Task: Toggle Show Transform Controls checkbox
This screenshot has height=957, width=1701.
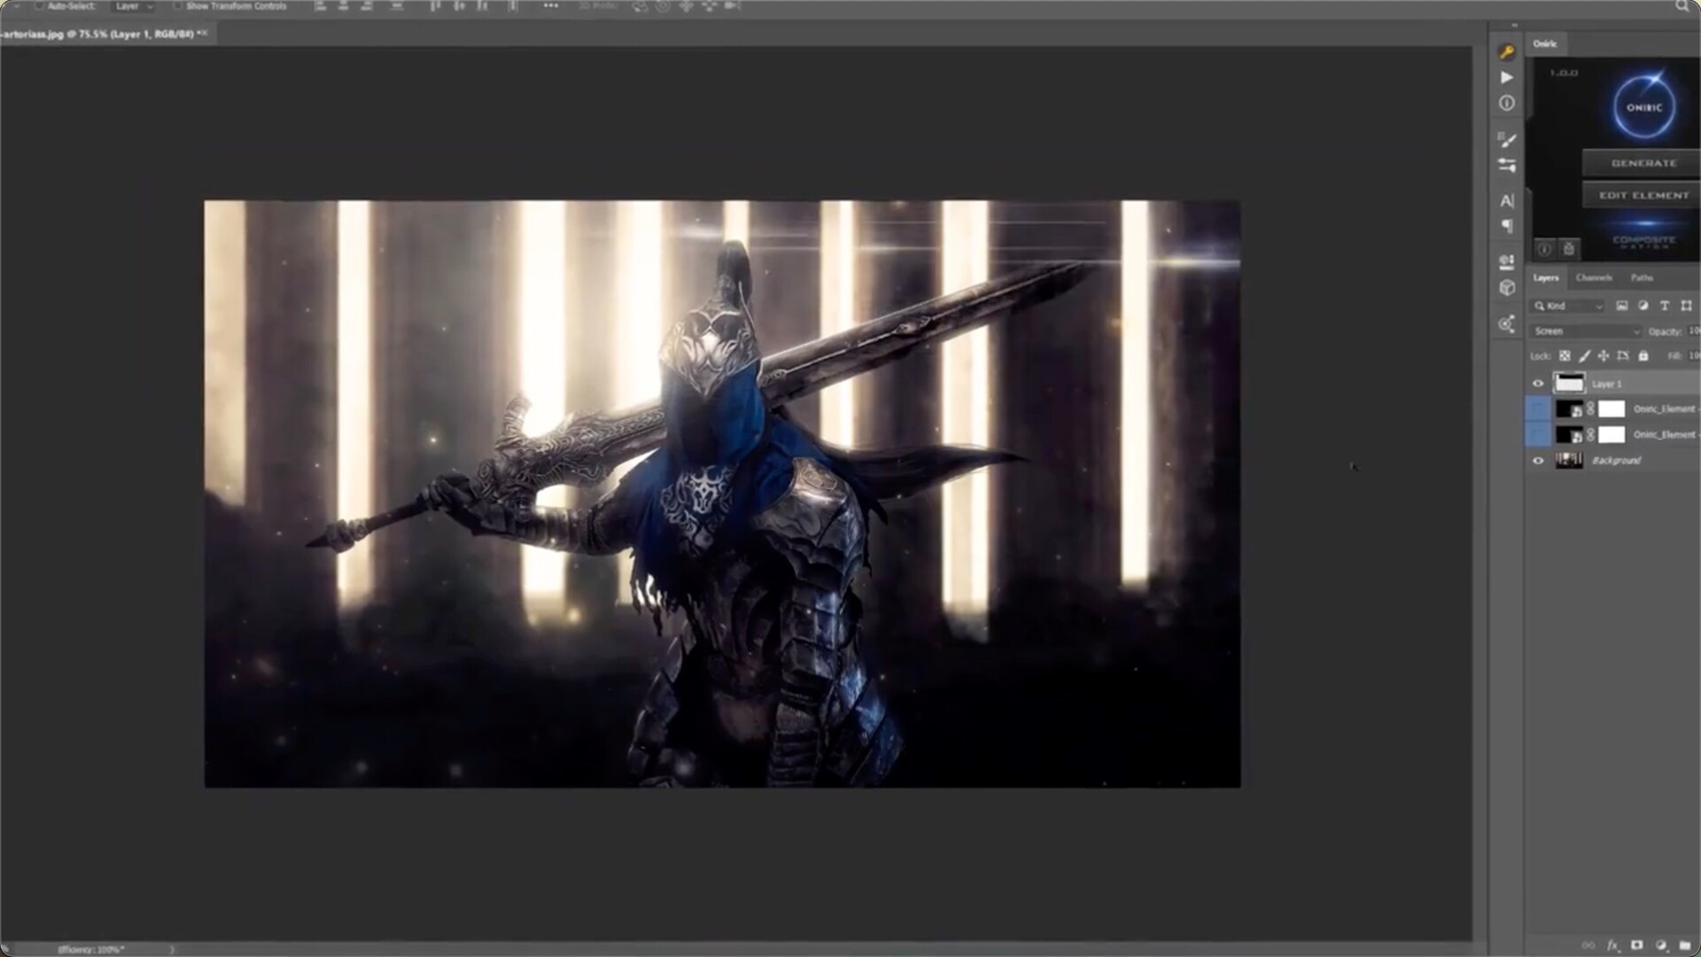Action: click(177, 6)
